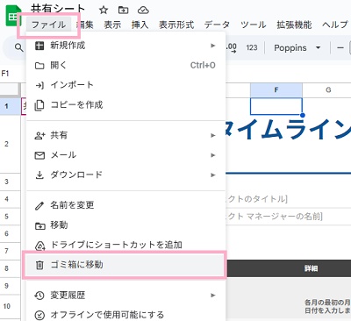Screen dimensions: 351x321
Task: Click the 変更履歴 clock icon
Action: coord(39,296)
